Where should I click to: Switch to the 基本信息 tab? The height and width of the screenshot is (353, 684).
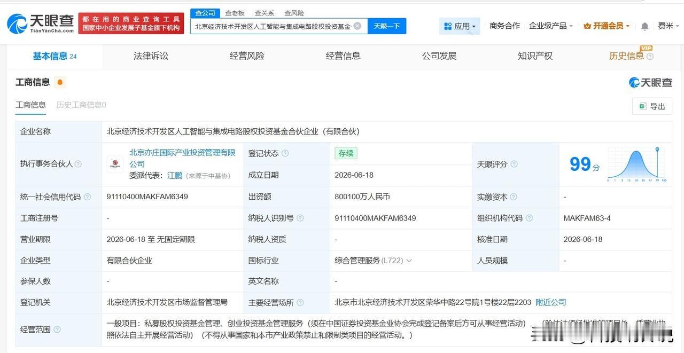point(55,56)
